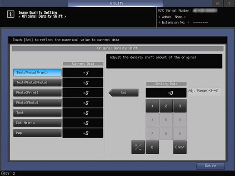235x176 pixels.
Task: Toggle the plus/minus sign key
Action: (x=138, y=147)
